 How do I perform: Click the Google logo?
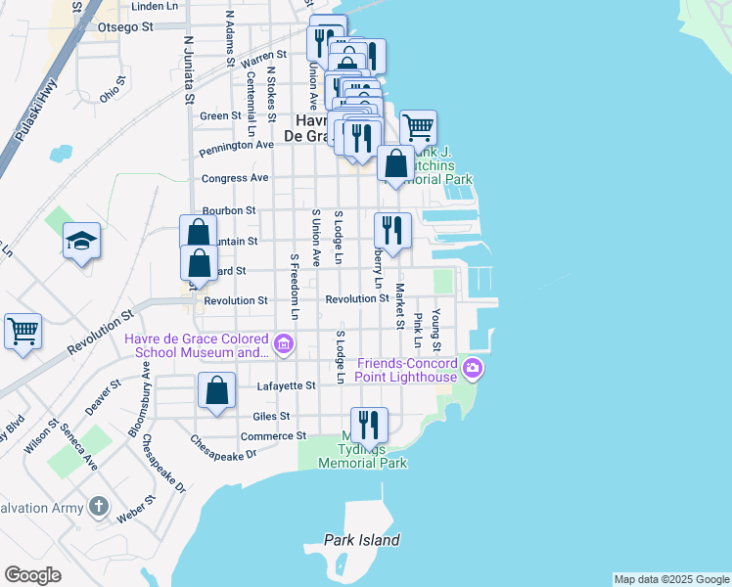33,575
